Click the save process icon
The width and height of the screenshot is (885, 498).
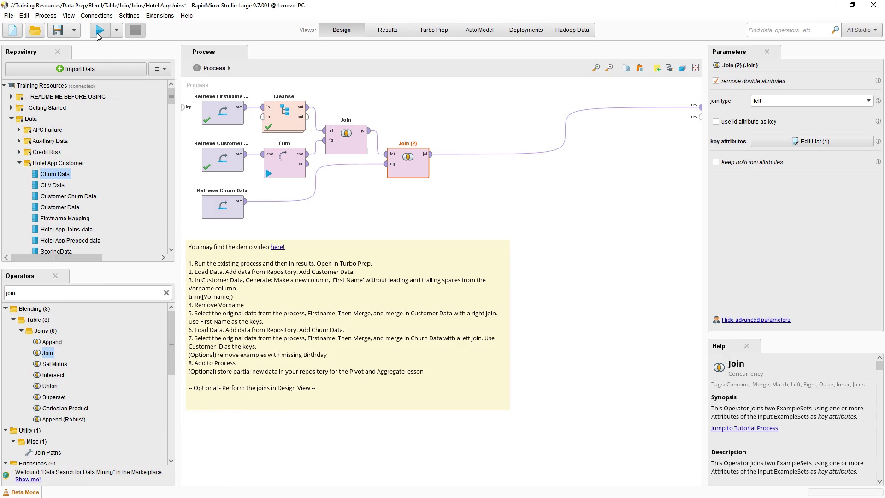(58, 30)
